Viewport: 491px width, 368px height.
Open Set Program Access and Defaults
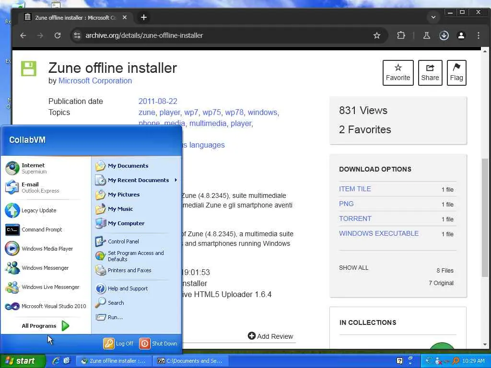coord(137,256)
